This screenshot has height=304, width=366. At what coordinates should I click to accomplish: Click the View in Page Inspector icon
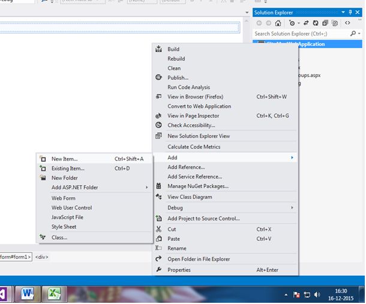tap(159, 116)
